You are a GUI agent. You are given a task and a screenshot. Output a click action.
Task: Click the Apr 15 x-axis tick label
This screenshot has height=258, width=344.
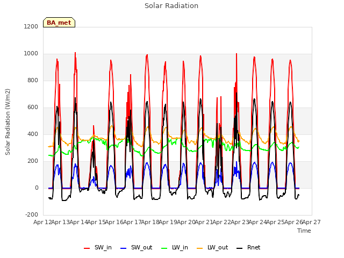(96, 222)
